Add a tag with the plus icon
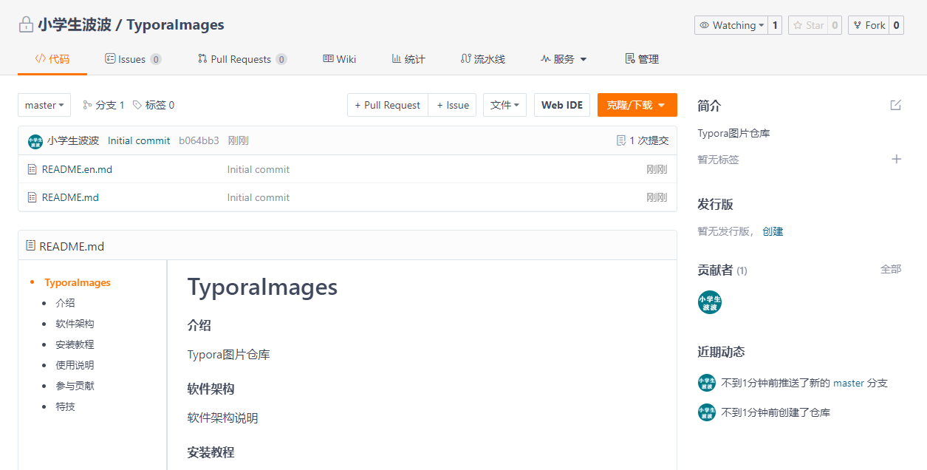Screen dimensions: 927x470 pos(897,159)
